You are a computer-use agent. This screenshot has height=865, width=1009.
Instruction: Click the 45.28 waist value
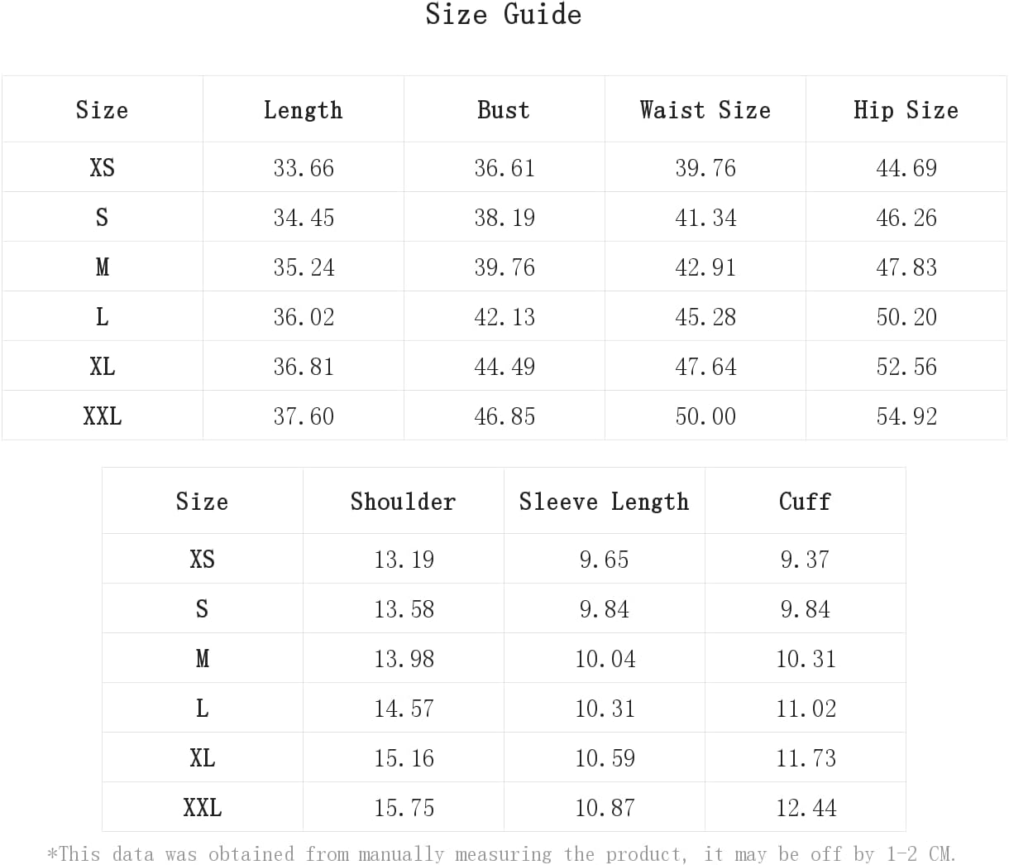tap(705, 317)
